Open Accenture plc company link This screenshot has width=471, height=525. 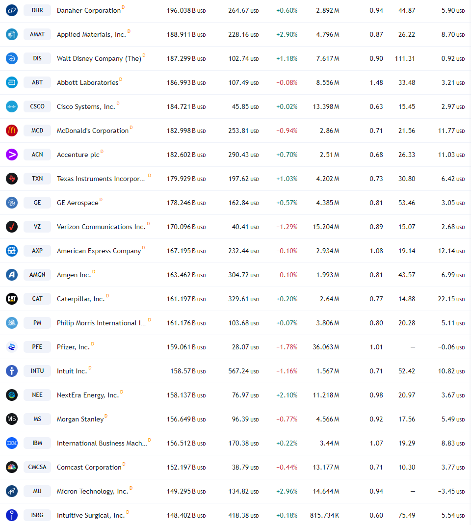tap(78, 155)
